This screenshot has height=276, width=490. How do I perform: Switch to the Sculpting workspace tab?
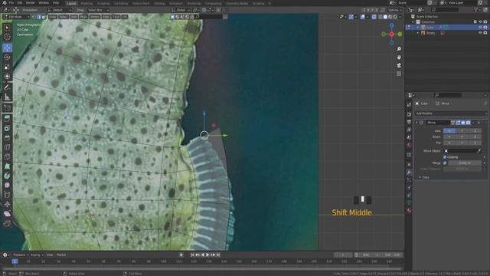(103, 3)
